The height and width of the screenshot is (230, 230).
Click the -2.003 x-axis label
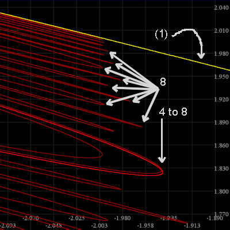99,225
